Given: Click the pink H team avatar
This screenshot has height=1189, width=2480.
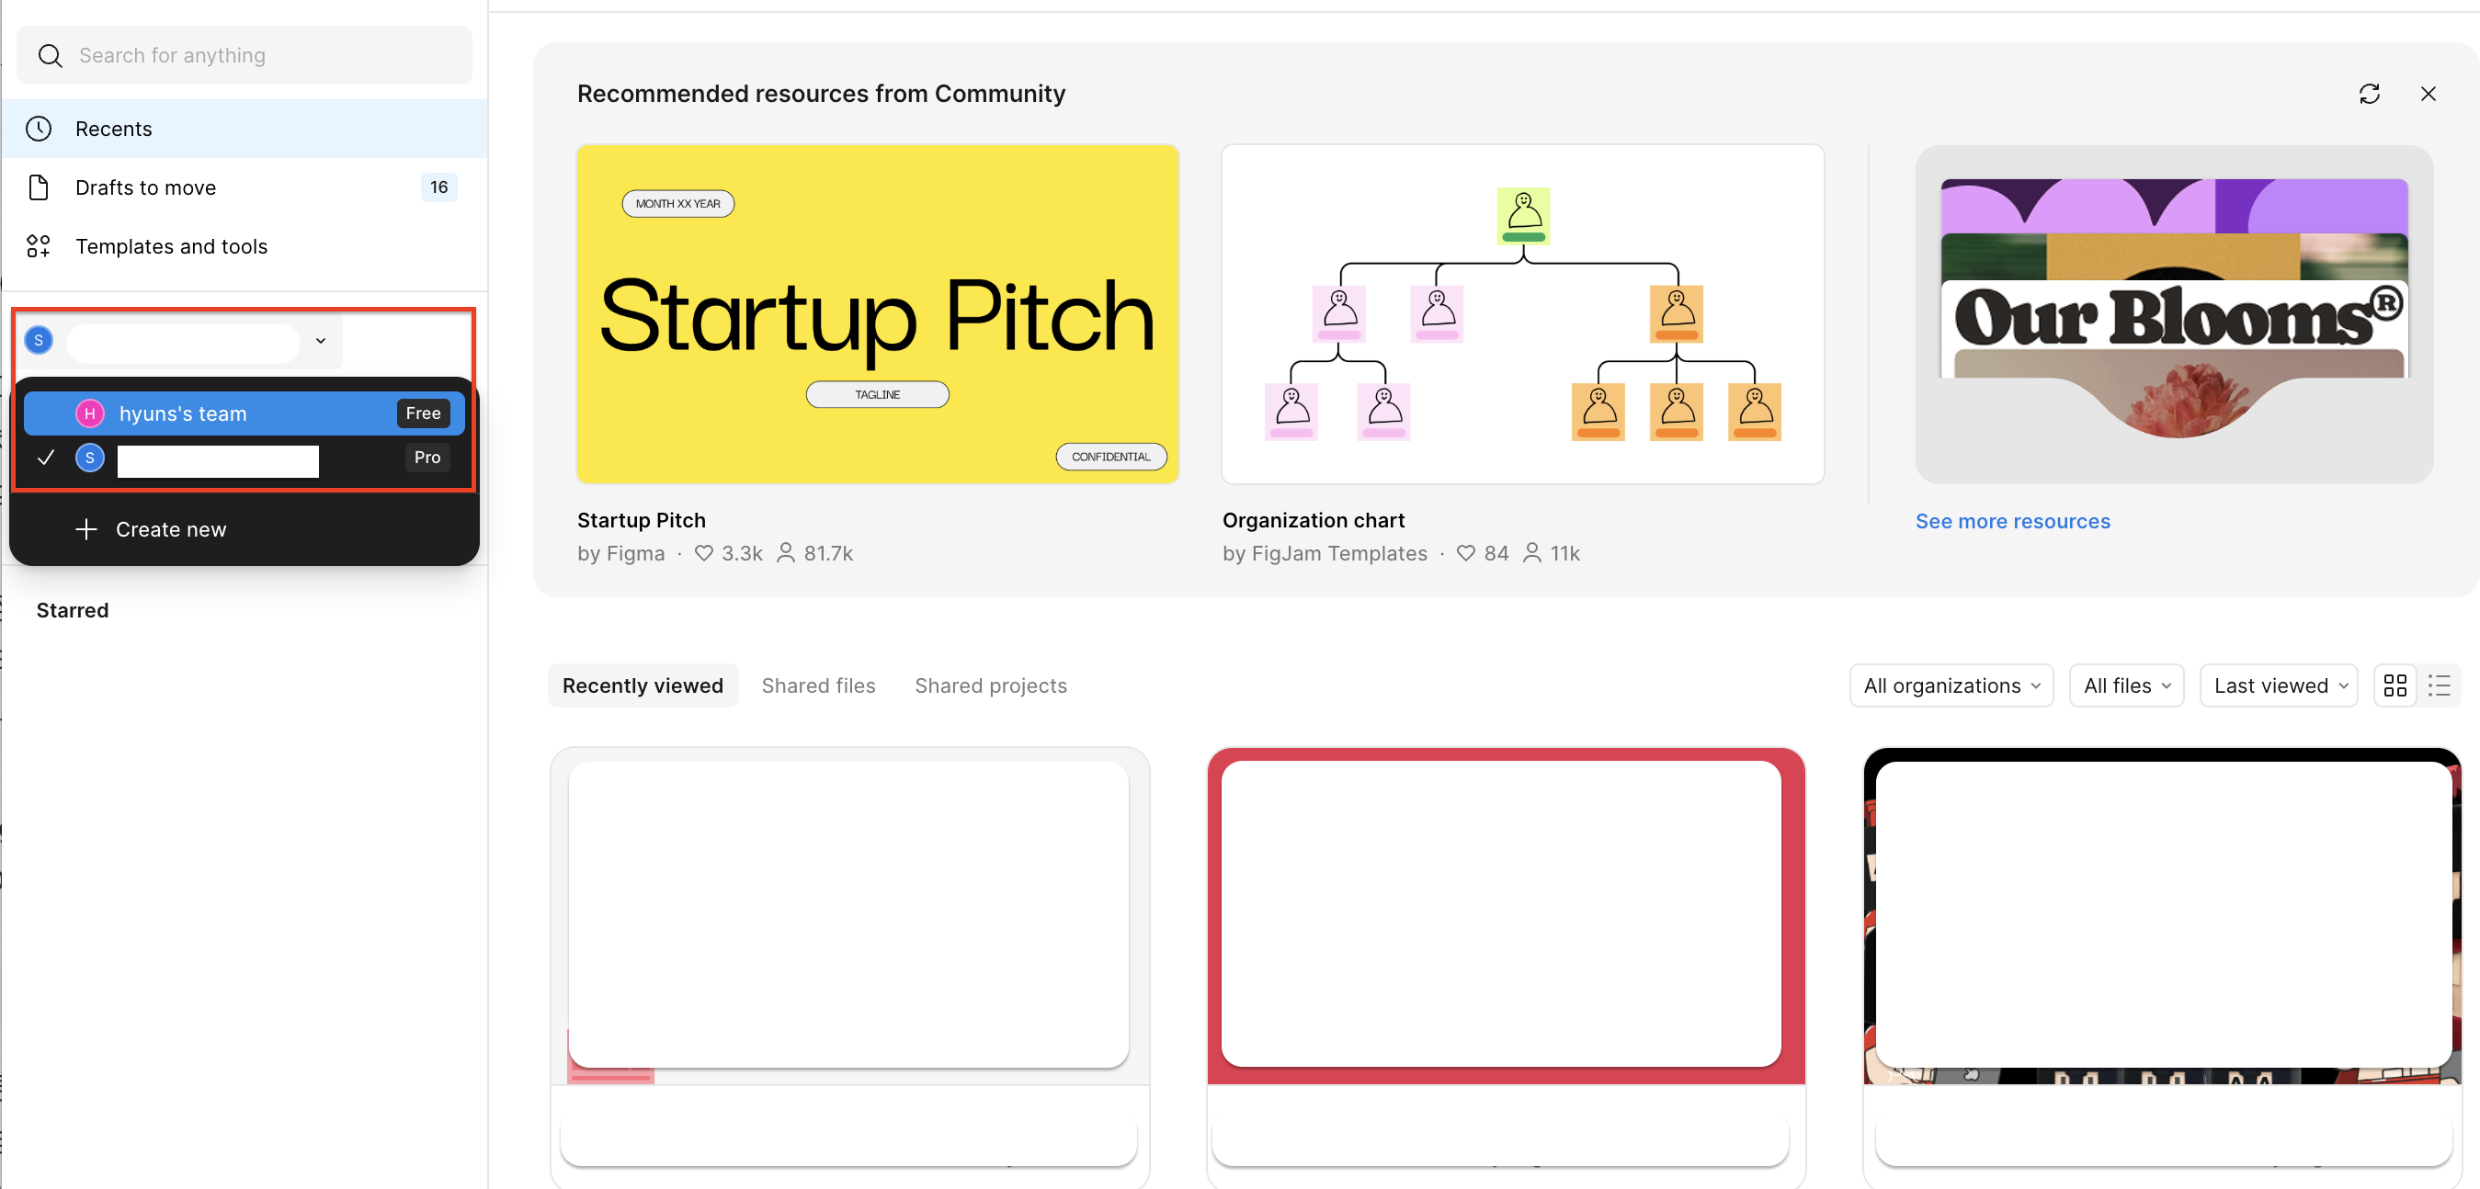Looking at the screenshot, I should (89, 413).
